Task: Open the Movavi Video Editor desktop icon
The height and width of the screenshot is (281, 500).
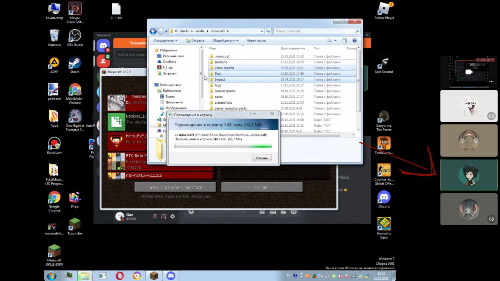Action: [x=75, y=13]
